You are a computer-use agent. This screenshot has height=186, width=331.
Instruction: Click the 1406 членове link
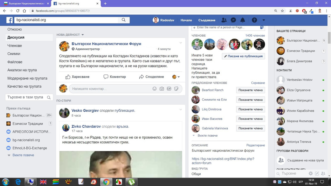[255, 36]
